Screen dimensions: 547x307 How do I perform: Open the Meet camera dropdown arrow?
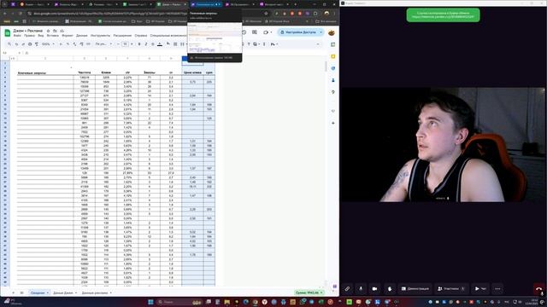271,32
